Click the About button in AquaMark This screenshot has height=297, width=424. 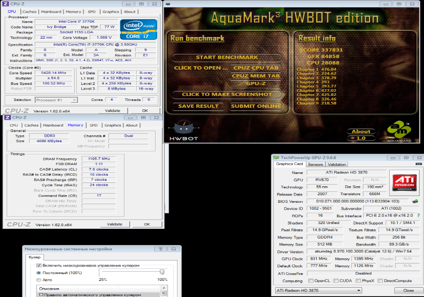pyautogui.click(x=361, y=132)
